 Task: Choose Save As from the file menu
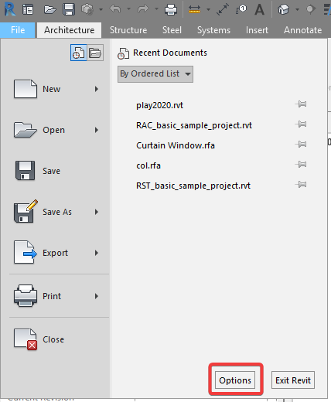tap(56, 212)
